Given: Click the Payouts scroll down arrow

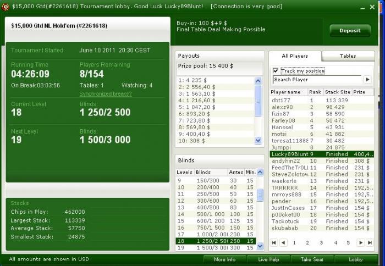Looking at the screenshot, I should pyautogui.click(x=258, y=140).
